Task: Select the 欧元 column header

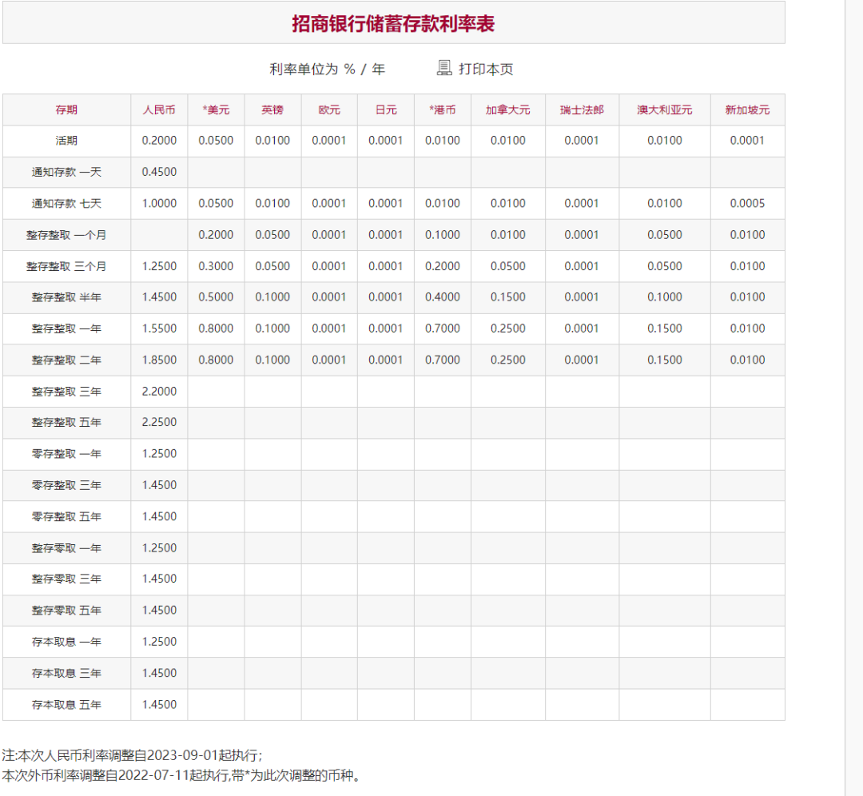Action: [328, 109]
